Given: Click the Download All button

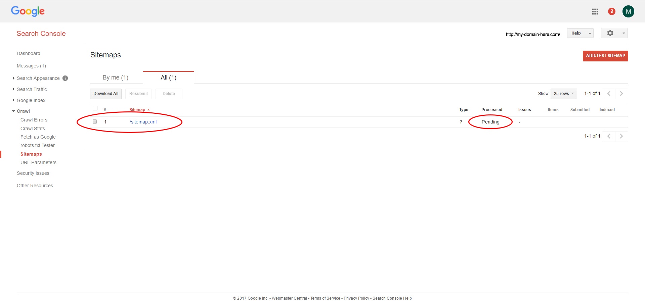Looking at the screenshot, I should (106, 94).
